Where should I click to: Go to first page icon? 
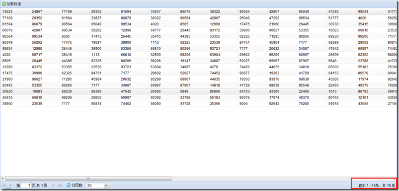pos(4,186)
